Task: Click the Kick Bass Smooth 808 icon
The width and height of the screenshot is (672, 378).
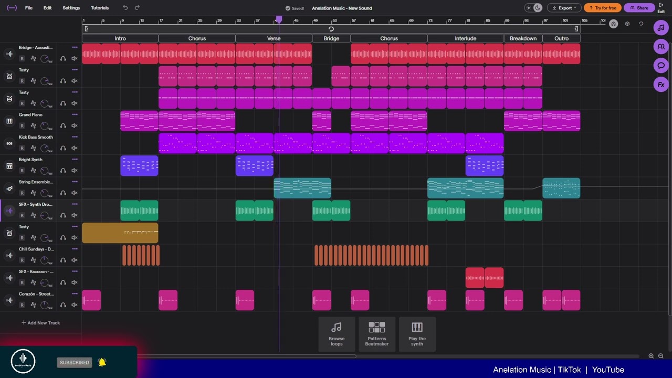Action: click(x=9, y=144)
